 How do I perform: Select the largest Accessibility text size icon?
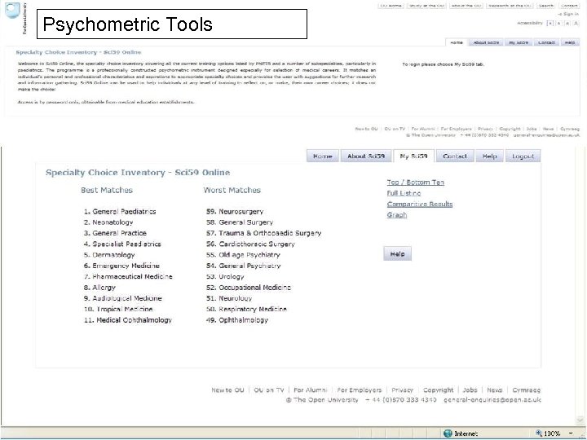tap(576, 23)
